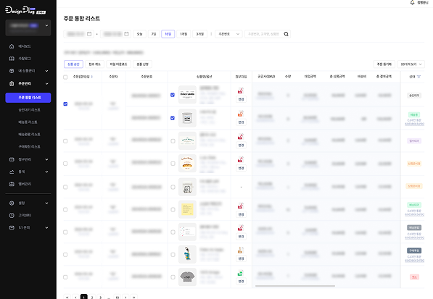Uncheck the product checkbox beside the Dolce logo thumbnail
The height and width of the screenshot is (299, 433).
(173, 95)
